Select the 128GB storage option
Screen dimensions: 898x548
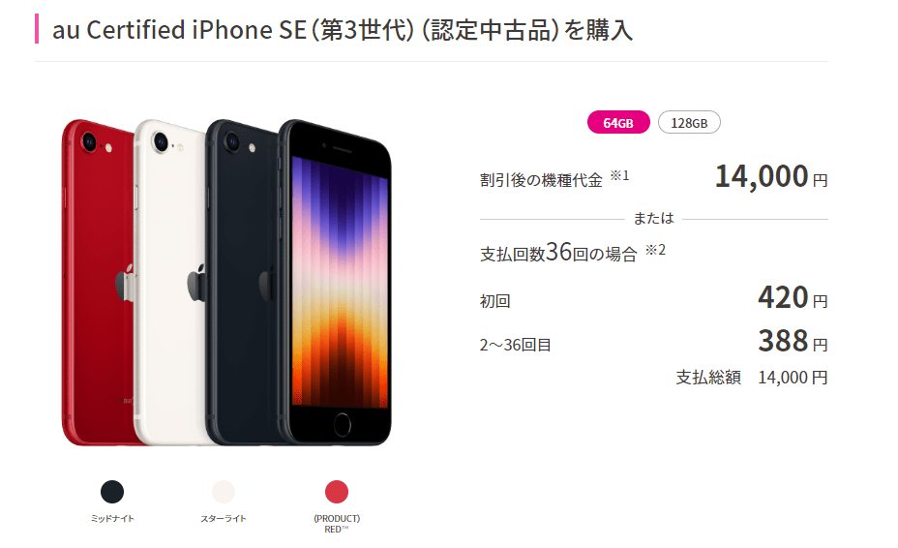pos(689,123)
